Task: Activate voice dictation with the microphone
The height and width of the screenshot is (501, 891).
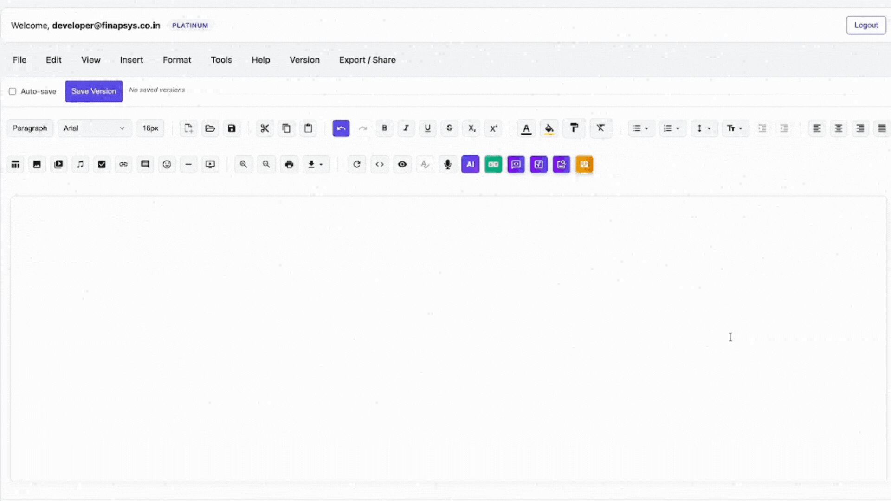Action: pyautogui.click(x=447, y=164)
